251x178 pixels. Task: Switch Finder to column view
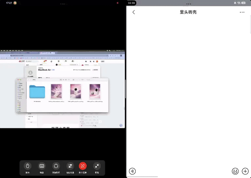[x=66, y=80]
